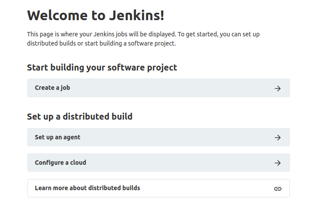Click the Set up a distributed build heading
Image resolution: width=319 pixels, height=209 pixels.
coord(80,117)
